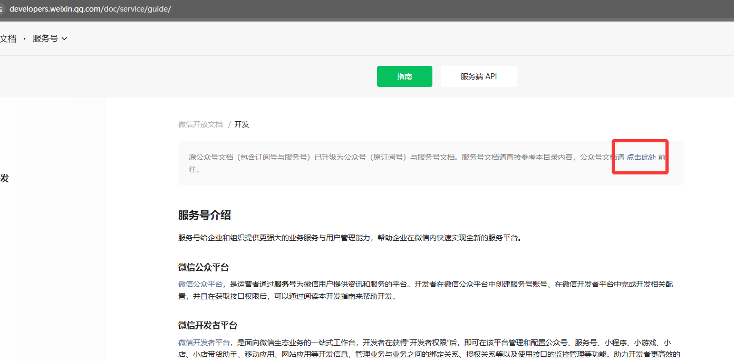Click the sentence starting 服务号给企业和组织
The height and width of the screenshot is (361, 734).
tap(351, 238)
